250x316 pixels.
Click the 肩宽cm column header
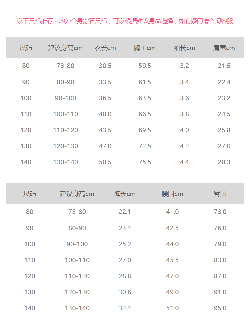pos(224,48)
